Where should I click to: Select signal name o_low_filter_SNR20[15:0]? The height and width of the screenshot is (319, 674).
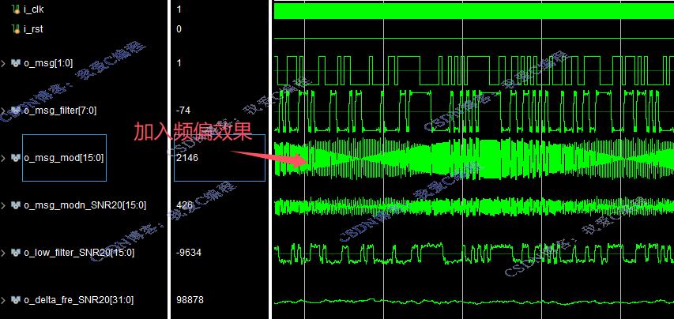[79, 253]
